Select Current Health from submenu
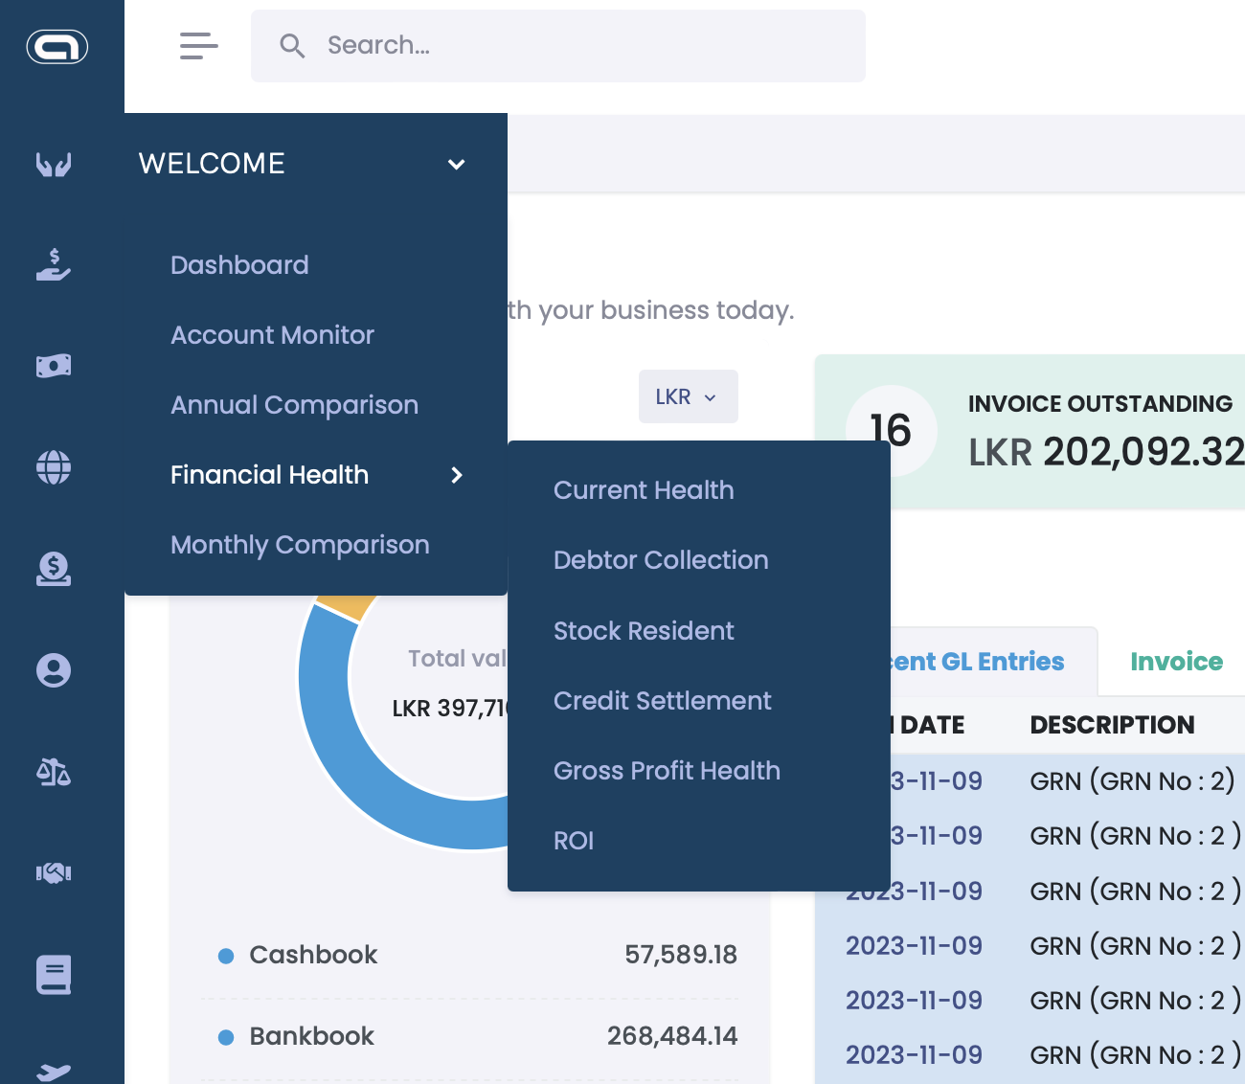 644,490
